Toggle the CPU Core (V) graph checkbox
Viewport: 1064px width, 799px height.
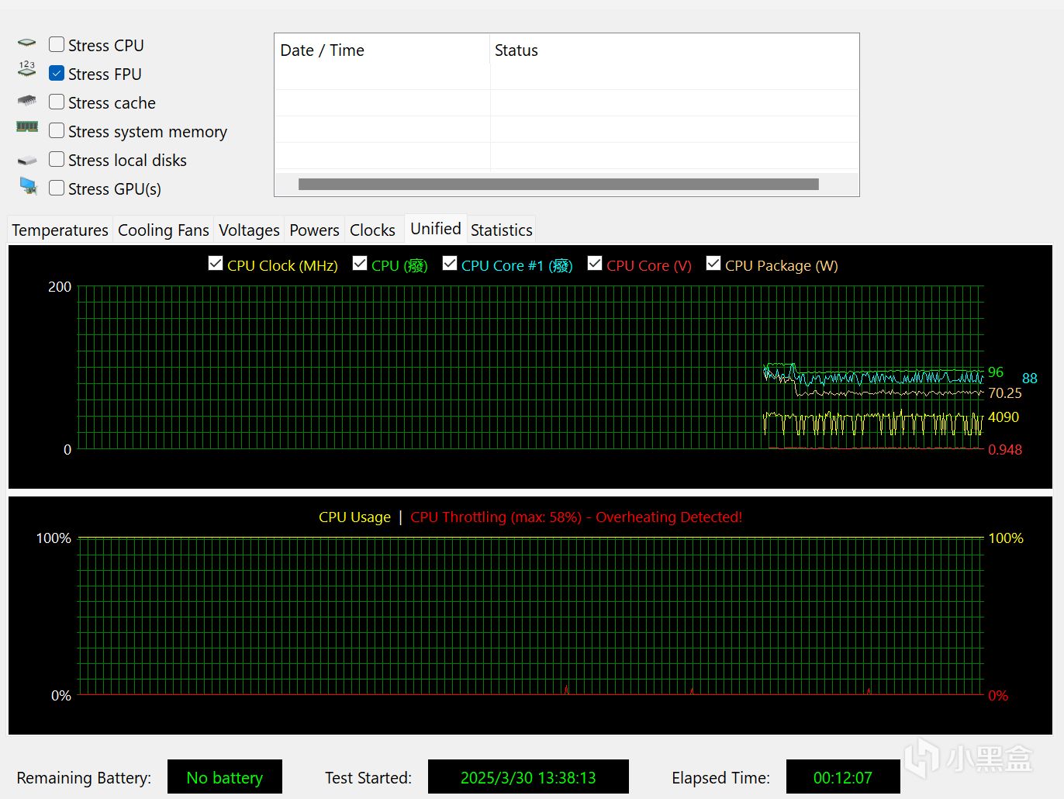(x=595, y=264)
